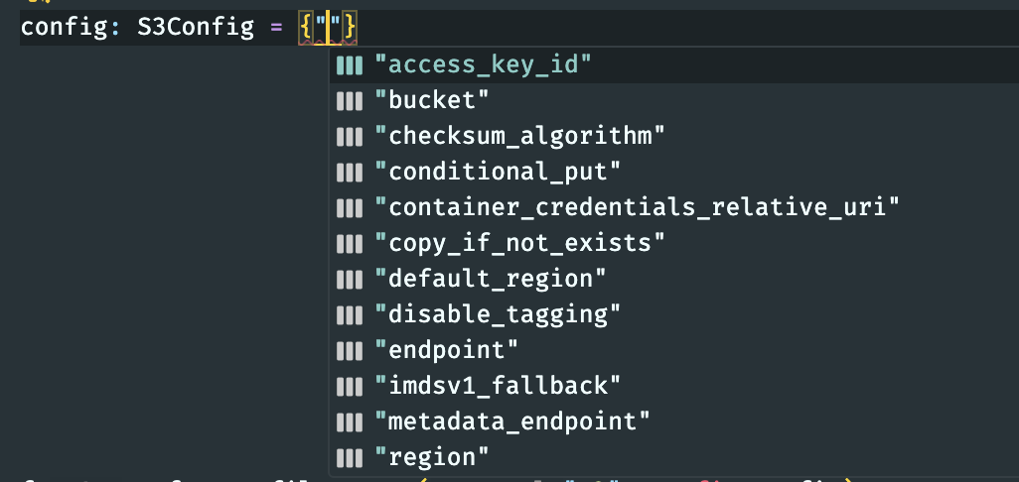Select the "metadata_endpoint" completion item
Image resolution: width=1019 pixels, height=482 pixels.
(512, 421)
